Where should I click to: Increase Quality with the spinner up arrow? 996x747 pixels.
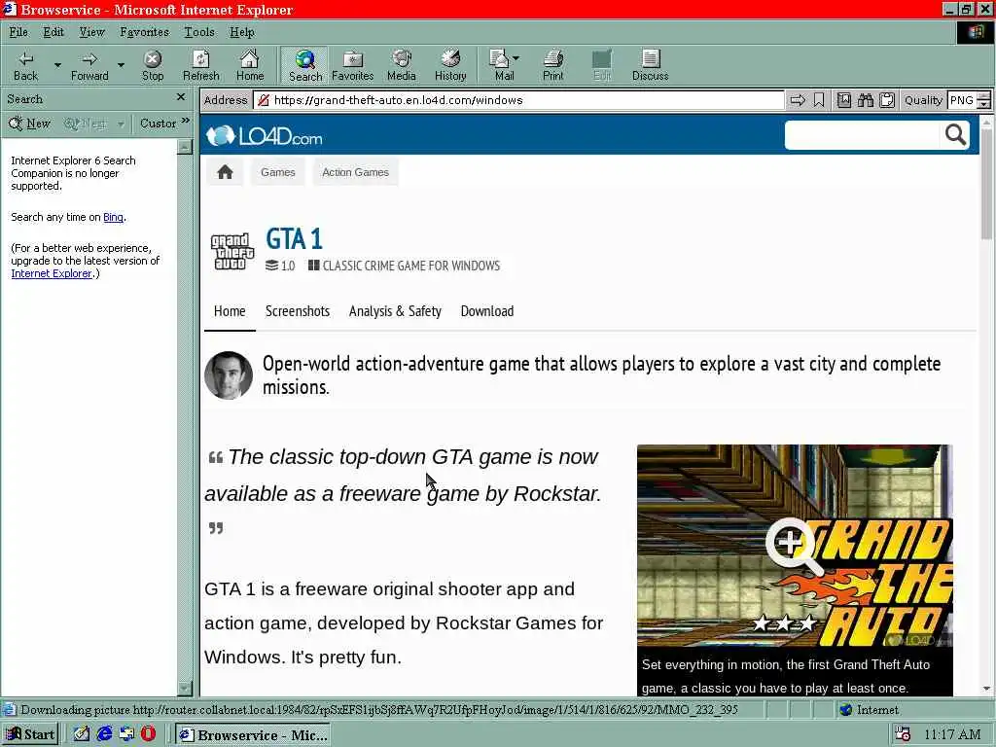coord(984,95)
